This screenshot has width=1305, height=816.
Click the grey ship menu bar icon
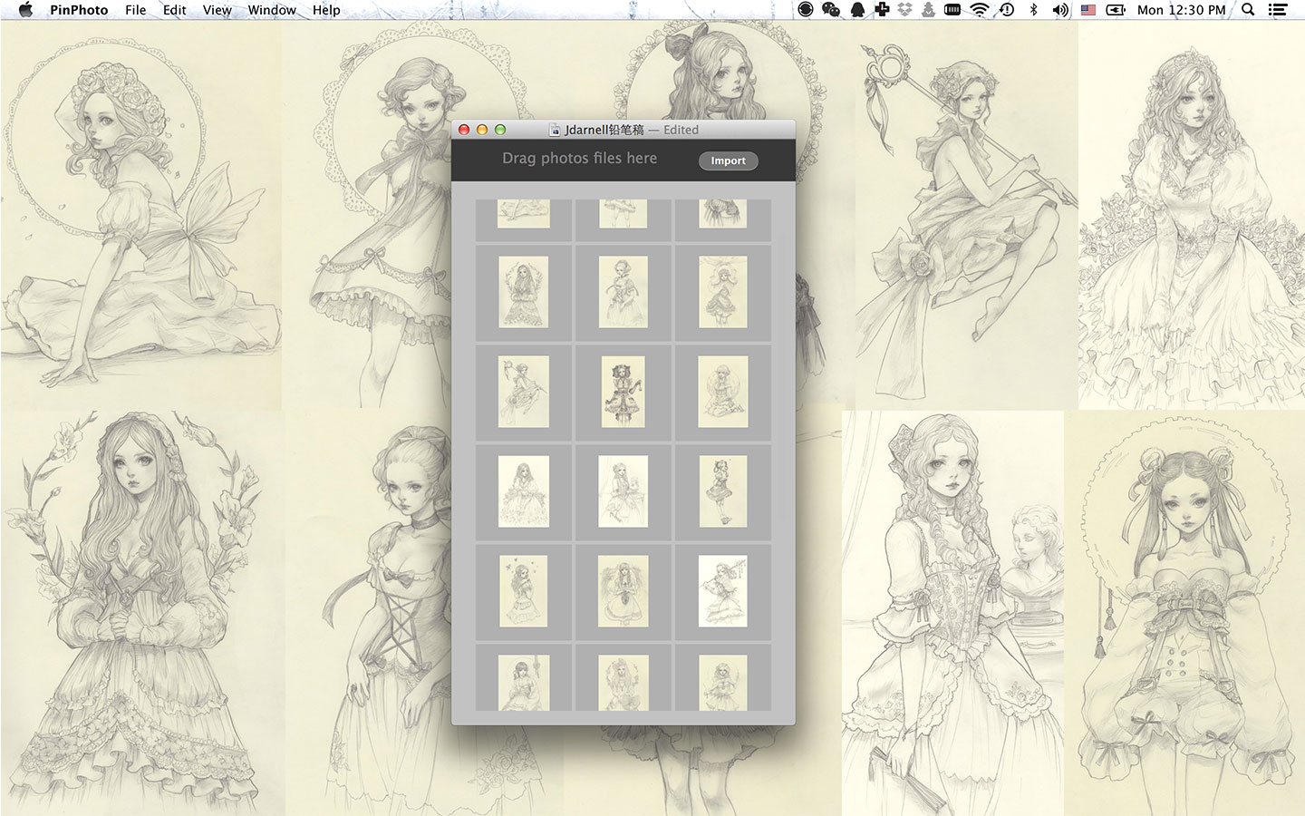[x=928, y=10]
